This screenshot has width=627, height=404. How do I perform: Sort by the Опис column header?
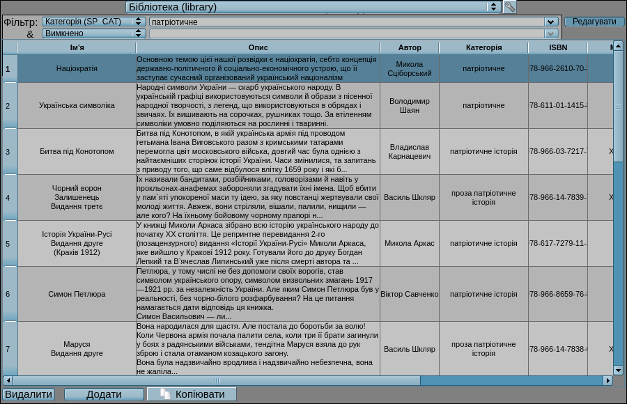258,47
